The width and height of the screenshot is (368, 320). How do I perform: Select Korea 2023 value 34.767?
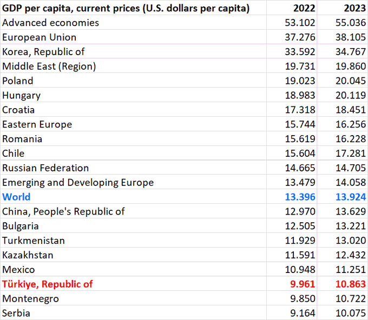(351, 52)
